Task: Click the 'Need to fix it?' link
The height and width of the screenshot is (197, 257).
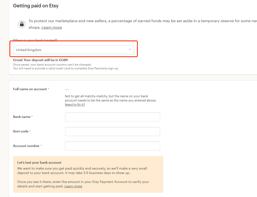Action: (x=75, y=105)
